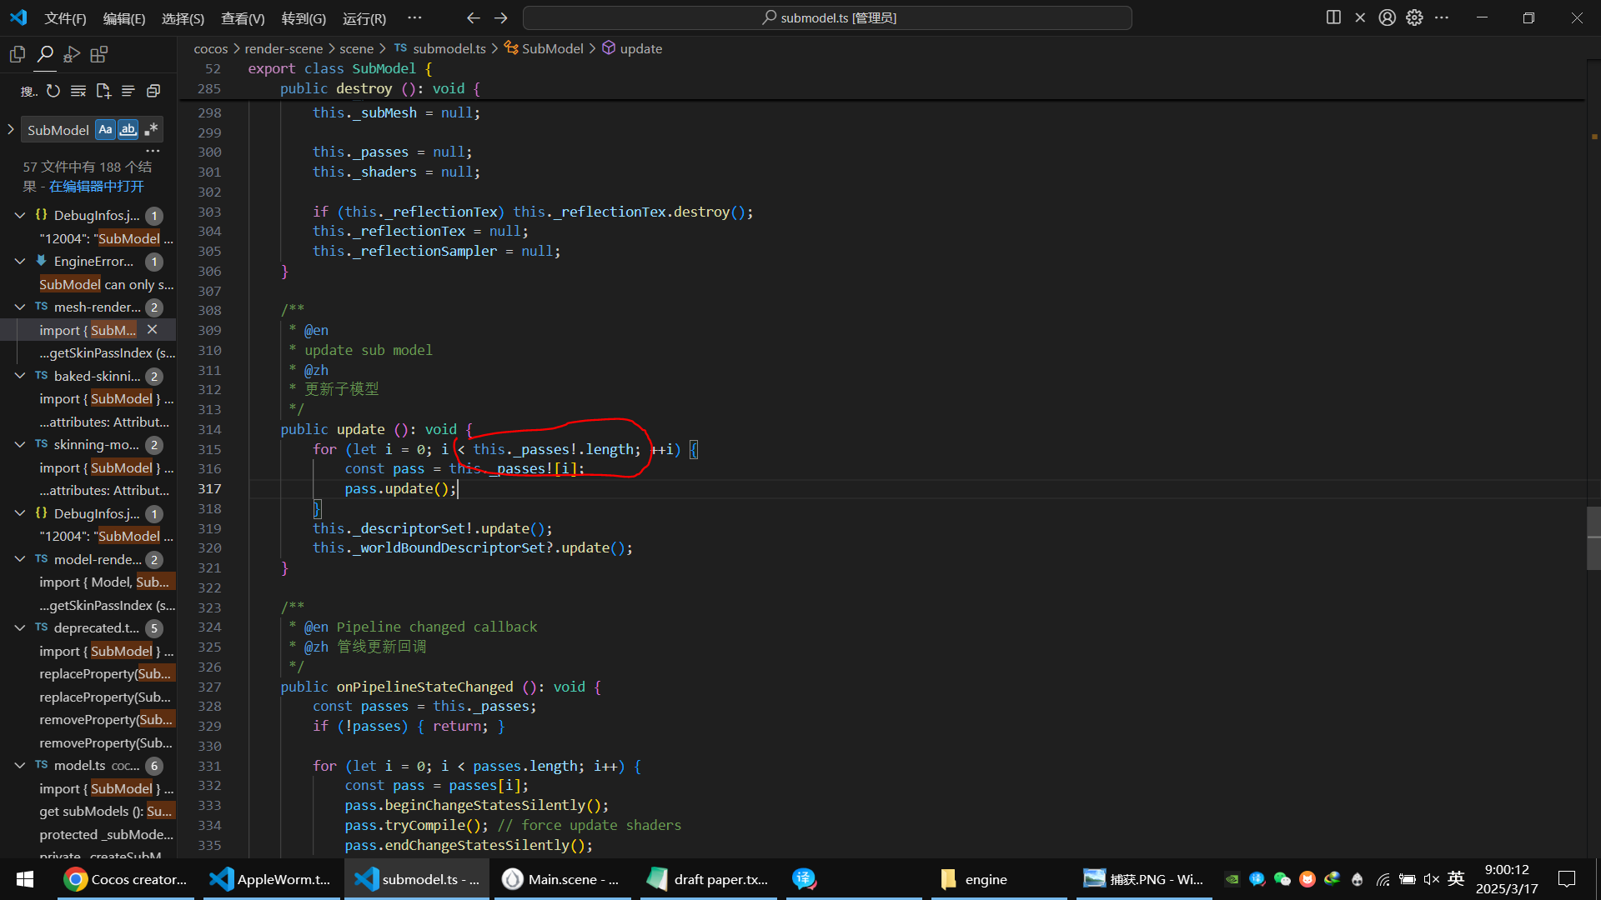Collapse the model.ts results group
Viewport: 1601px width, 900px height.
[x=20, y=765]
